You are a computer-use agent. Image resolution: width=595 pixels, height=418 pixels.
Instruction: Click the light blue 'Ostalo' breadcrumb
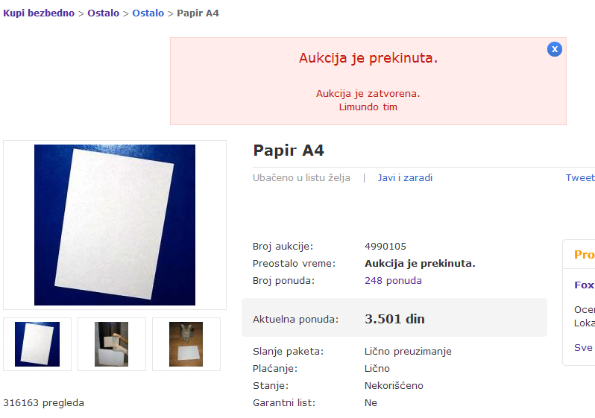coord(148,13)
